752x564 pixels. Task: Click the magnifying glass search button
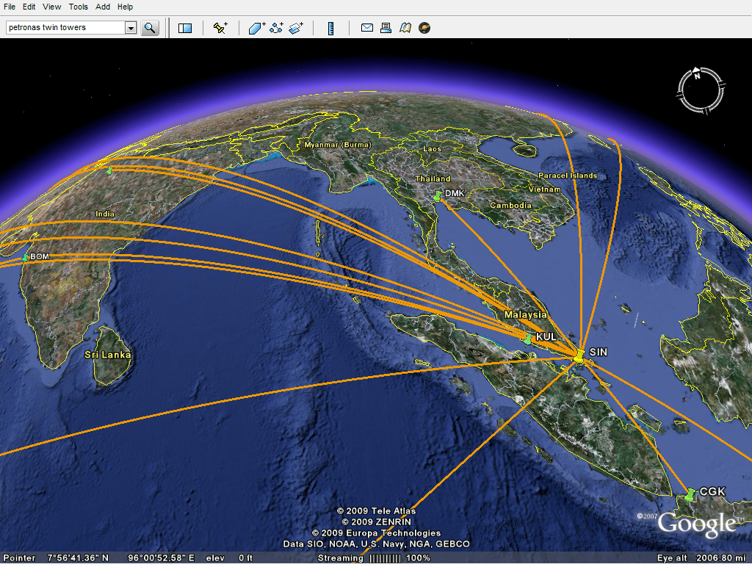coord(150,28)
